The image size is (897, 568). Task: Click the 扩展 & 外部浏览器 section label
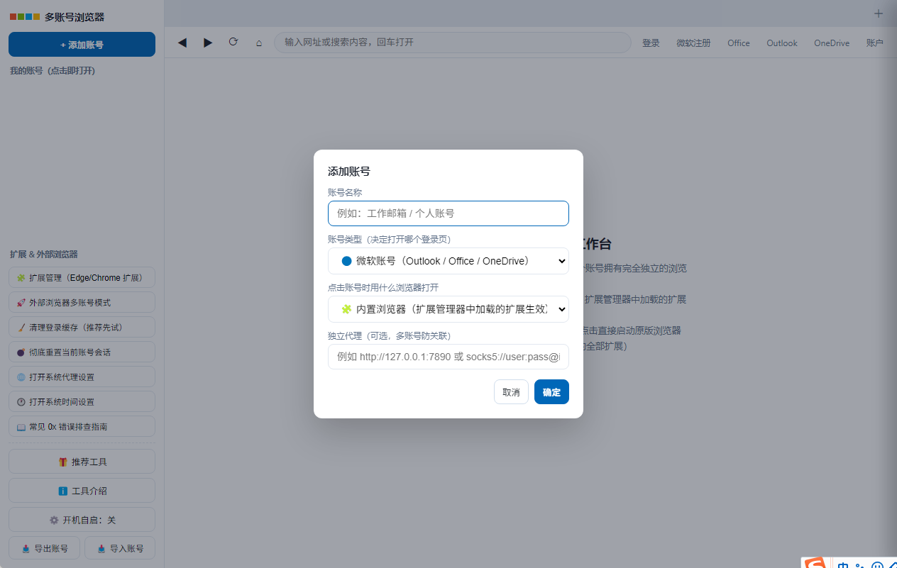pyautogui.click(x=44, y=255)
